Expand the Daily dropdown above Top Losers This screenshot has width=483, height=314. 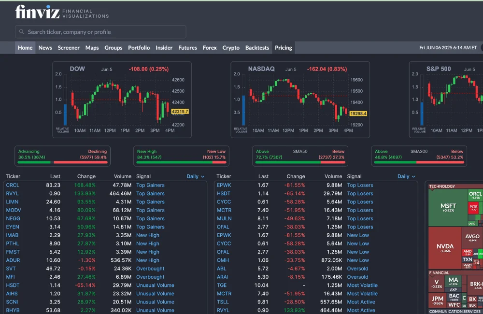coord(406,176)
